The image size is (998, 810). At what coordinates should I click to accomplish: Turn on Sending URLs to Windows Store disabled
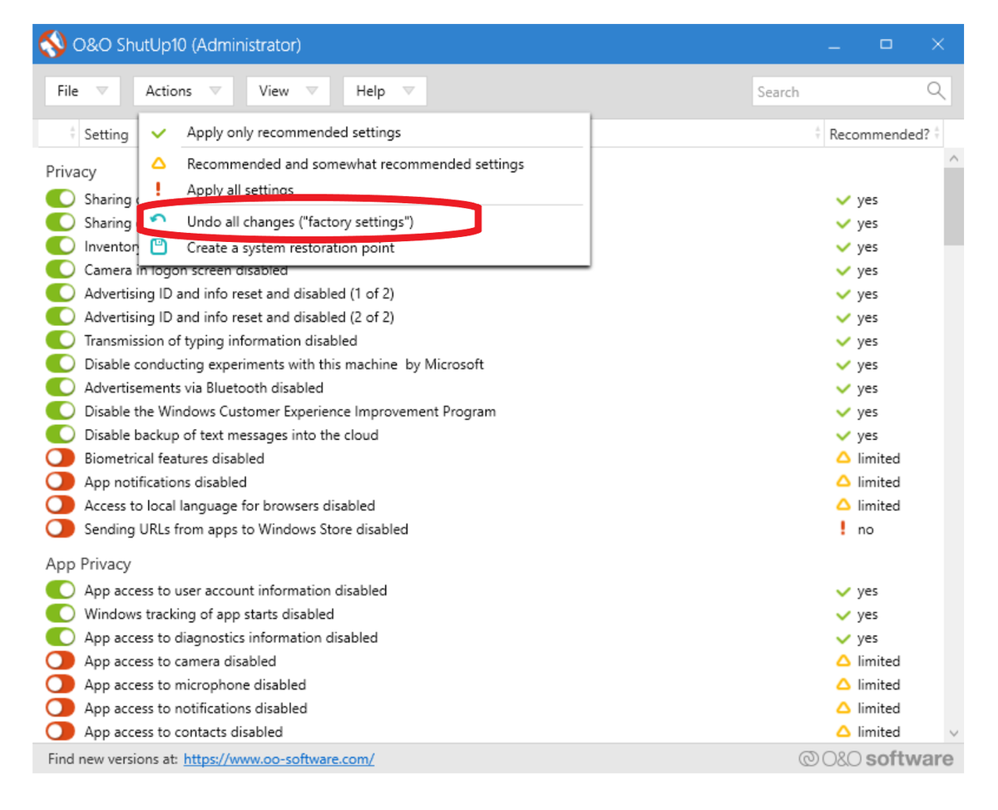60,528
